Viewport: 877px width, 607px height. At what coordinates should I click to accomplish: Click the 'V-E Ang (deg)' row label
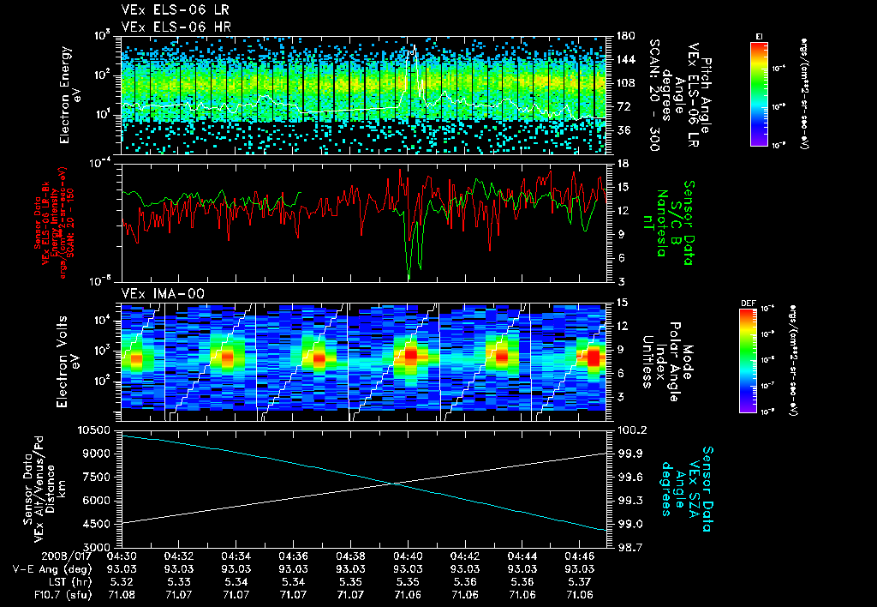(52, 569)
